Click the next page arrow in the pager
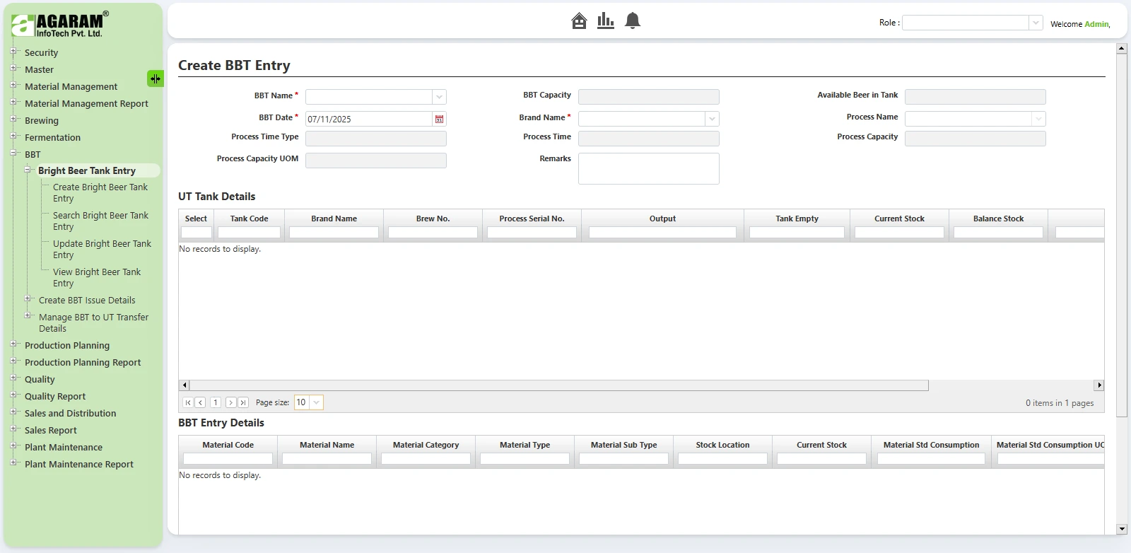Image resolution: width=1131 pixels, height=553 pixels. 230,402
